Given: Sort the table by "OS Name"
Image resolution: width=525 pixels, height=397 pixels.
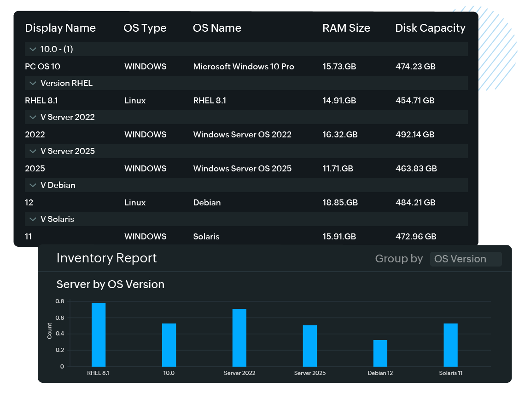Looking at the screenshot, I should point(217,28).
